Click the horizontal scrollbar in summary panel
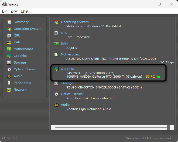The height and width of the screenshot is (142, 178). point(112,128)
